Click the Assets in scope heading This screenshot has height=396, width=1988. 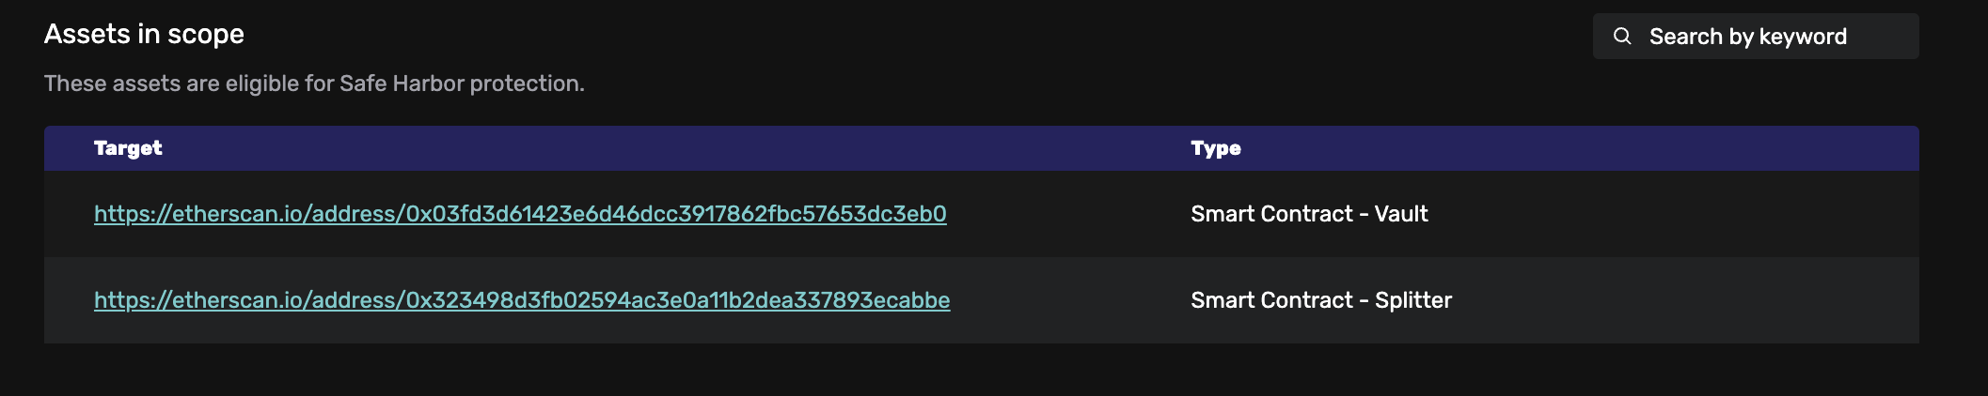pos(144,35)
